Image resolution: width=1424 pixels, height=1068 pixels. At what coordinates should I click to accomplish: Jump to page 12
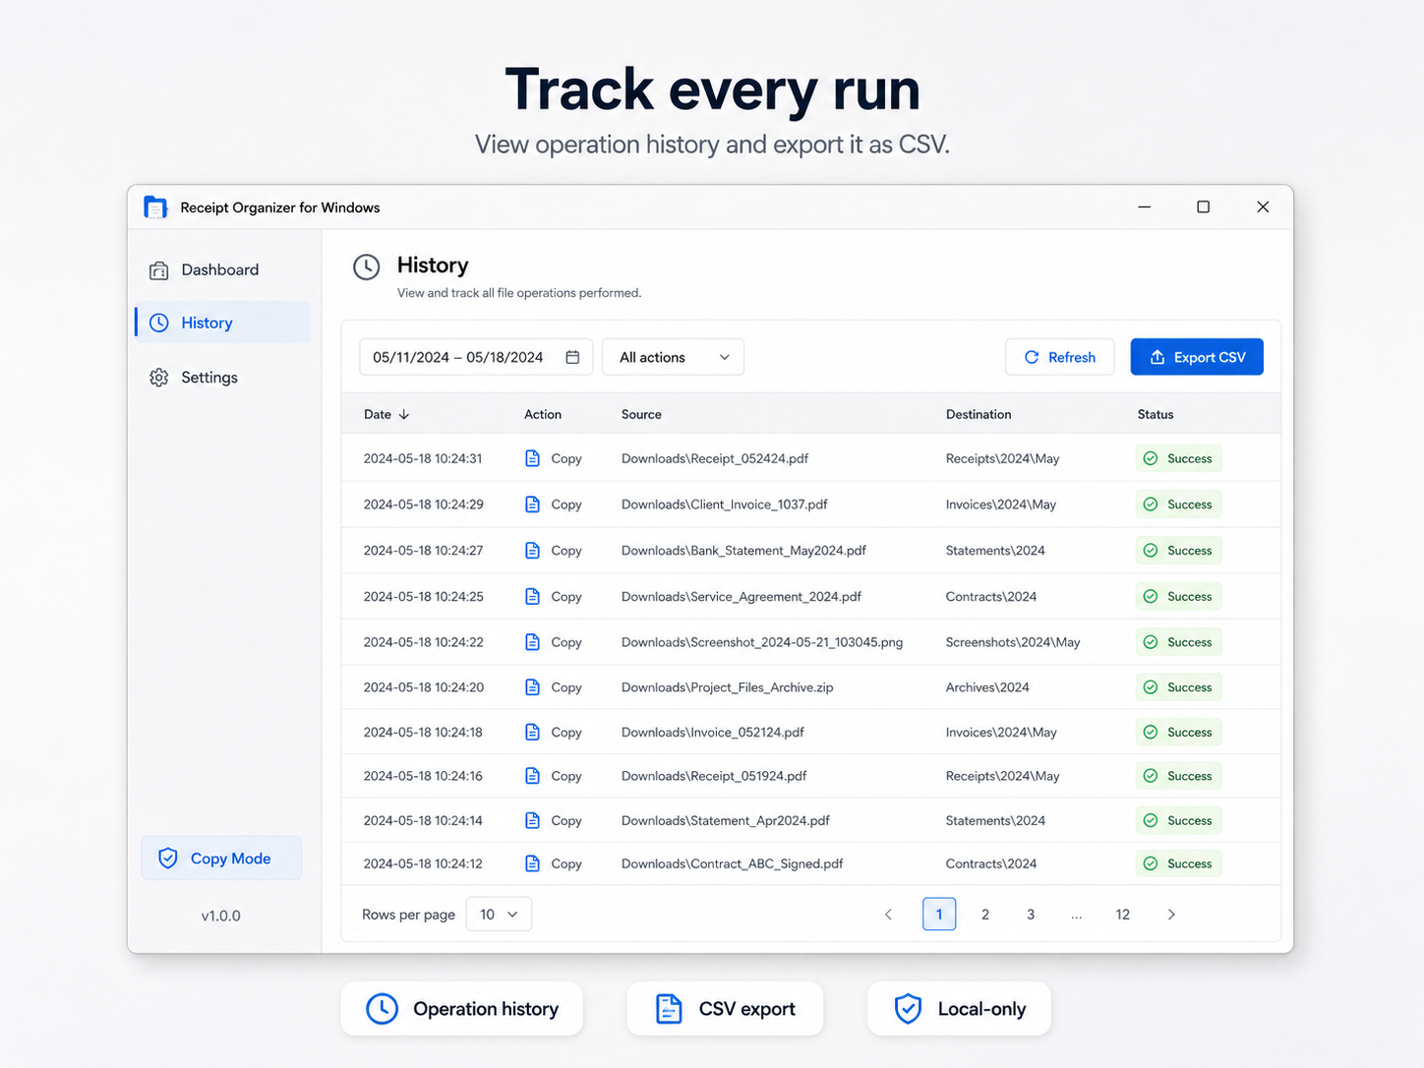1123,915
